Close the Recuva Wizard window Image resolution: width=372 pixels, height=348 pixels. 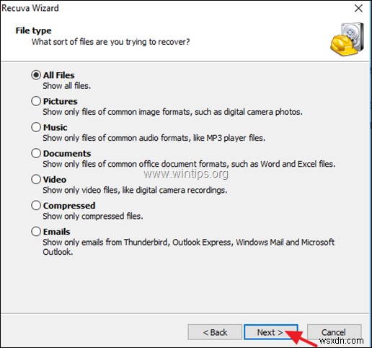coord(358,8)
